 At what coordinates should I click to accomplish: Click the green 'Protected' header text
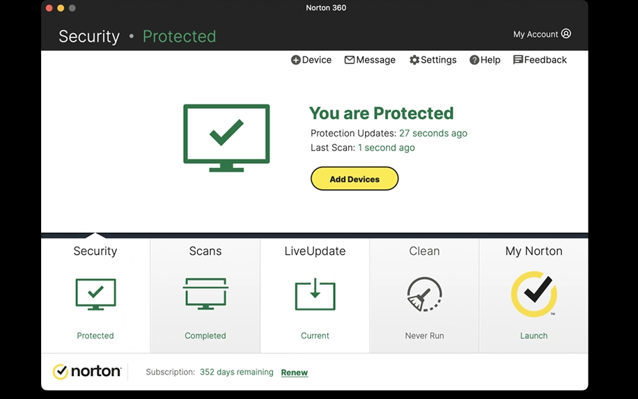coord(179,36)
